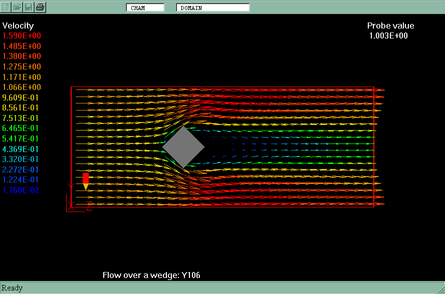445x294 pixels.
Task: Click the Ready status bar text
Action: point(13,288)
